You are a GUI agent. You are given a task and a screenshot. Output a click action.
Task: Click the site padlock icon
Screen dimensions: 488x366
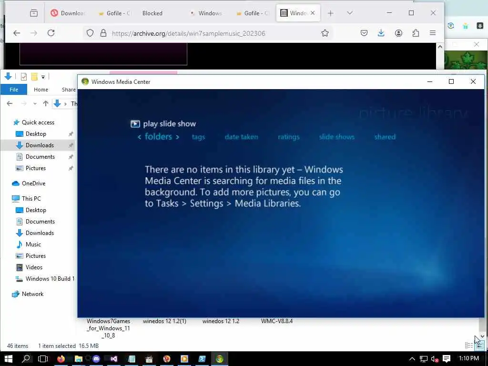coord(103,33)
